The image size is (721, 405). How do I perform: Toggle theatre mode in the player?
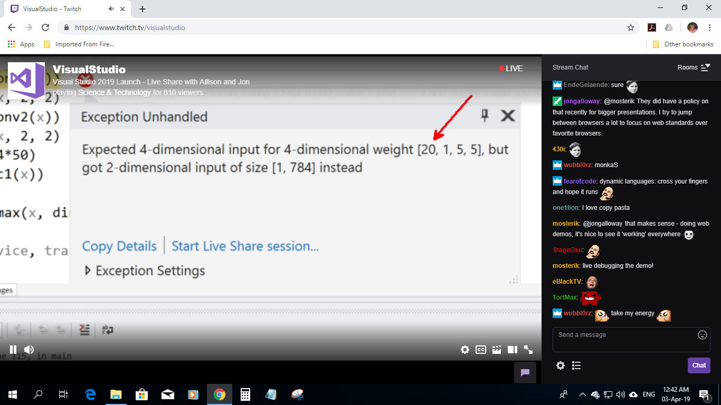click(512, 349)
